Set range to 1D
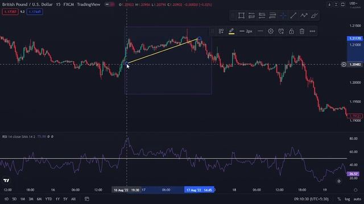364x204 pixels. [6, 199]
